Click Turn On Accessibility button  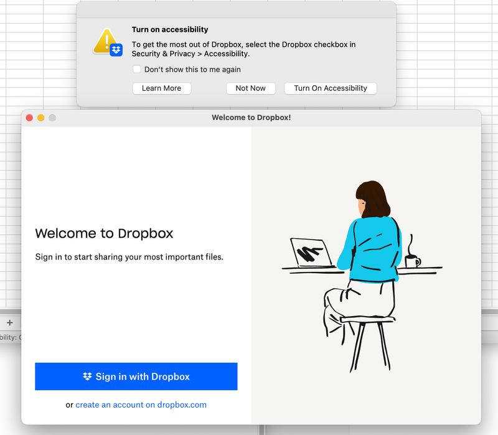tap(331, 88)
